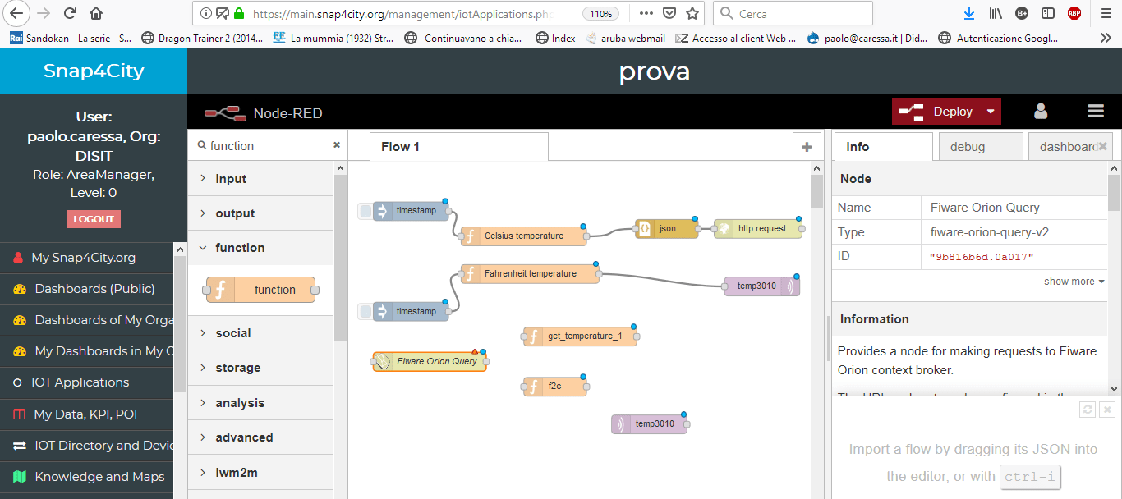Click 'show more' in the Node info

1074,282
